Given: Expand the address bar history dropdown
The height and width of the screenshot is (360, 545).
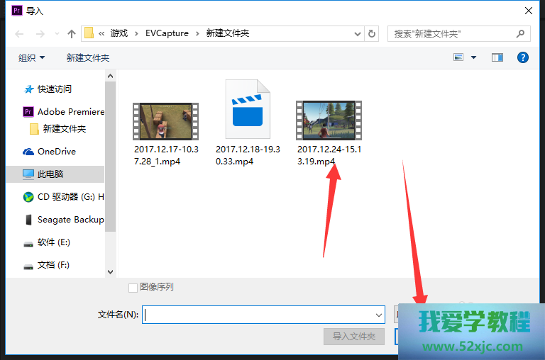Looking at the screenshot, I should pos(356,33).
